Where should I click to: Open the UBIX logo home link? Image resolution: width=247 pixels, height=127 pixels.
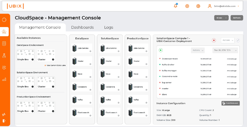click(15, 6)
